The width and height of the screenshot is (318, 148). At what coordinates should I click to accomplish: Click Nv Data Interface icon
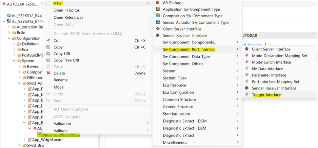(247, 69)
